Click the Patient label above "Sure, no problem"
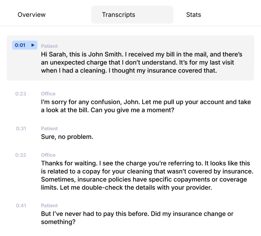The image size is (261, 236). [x=49, y=129]
